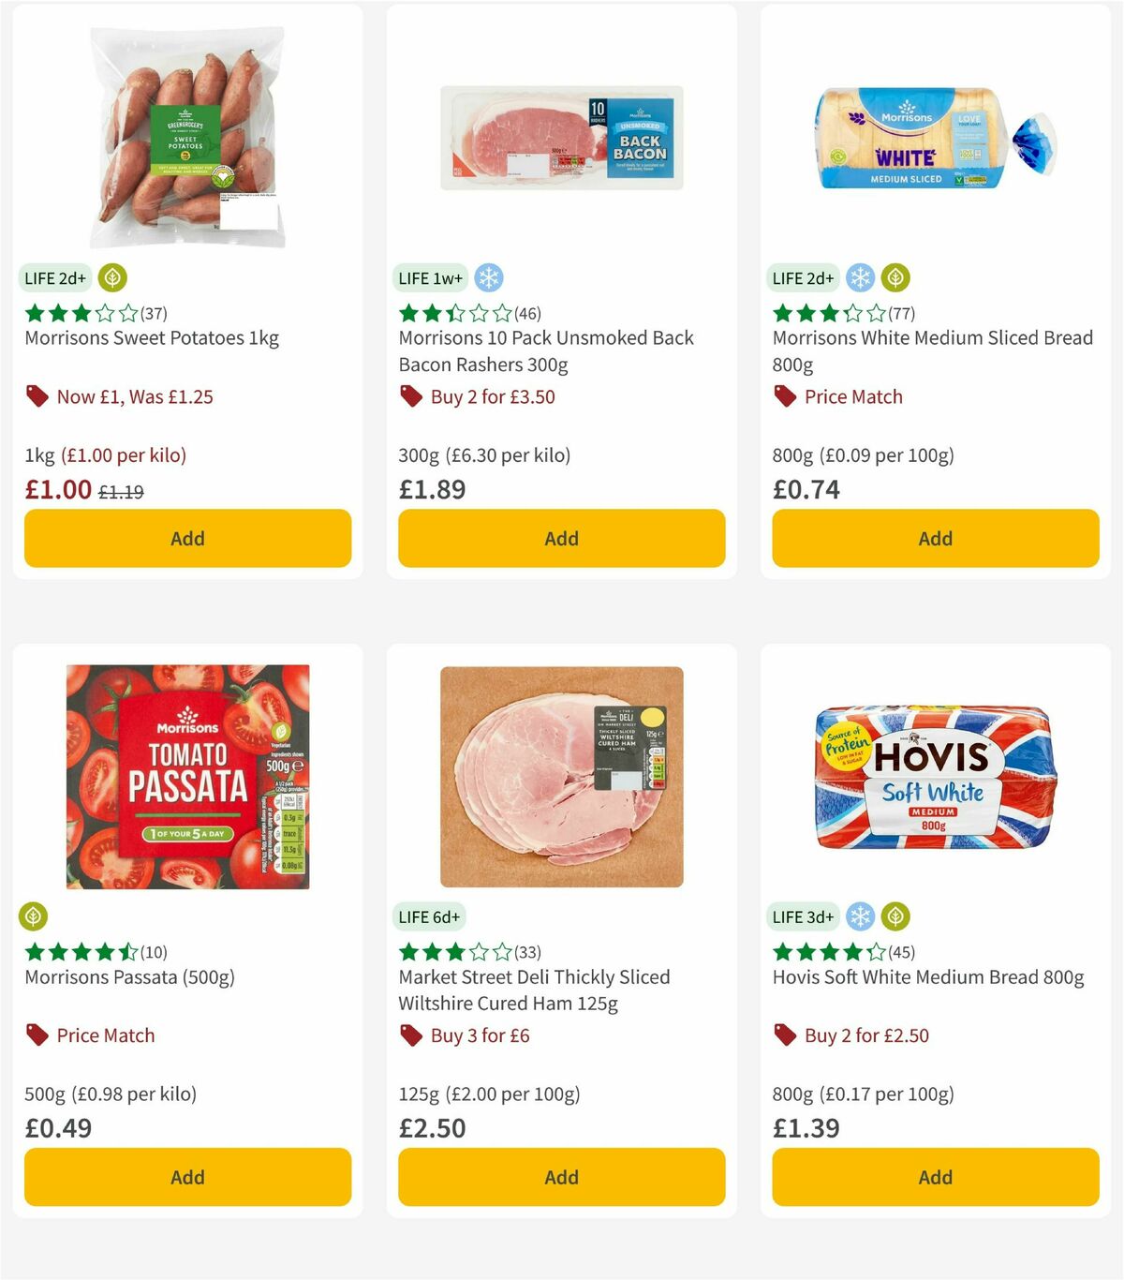Click the red tag icon beside Buy 3 for £6
This screenshot has height=1280, width=1124.
[x=409, y=1035]
